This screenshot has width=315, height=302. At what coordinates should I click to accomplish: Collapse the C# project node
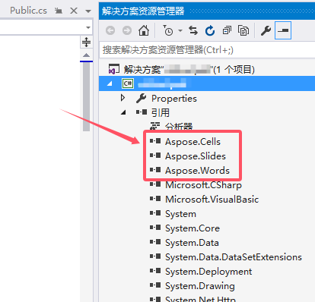click(110, 83)
